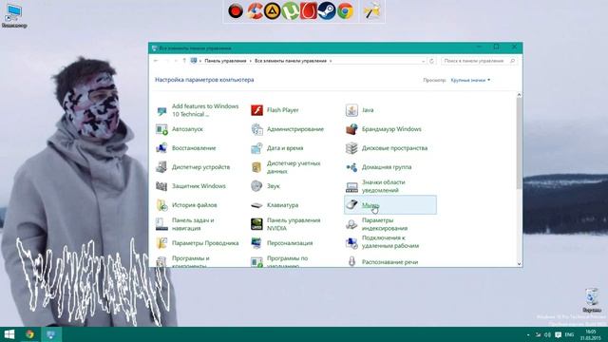Open the Flash Player control panel icon
Screen dimensions: 608x342
pos(256,110)
